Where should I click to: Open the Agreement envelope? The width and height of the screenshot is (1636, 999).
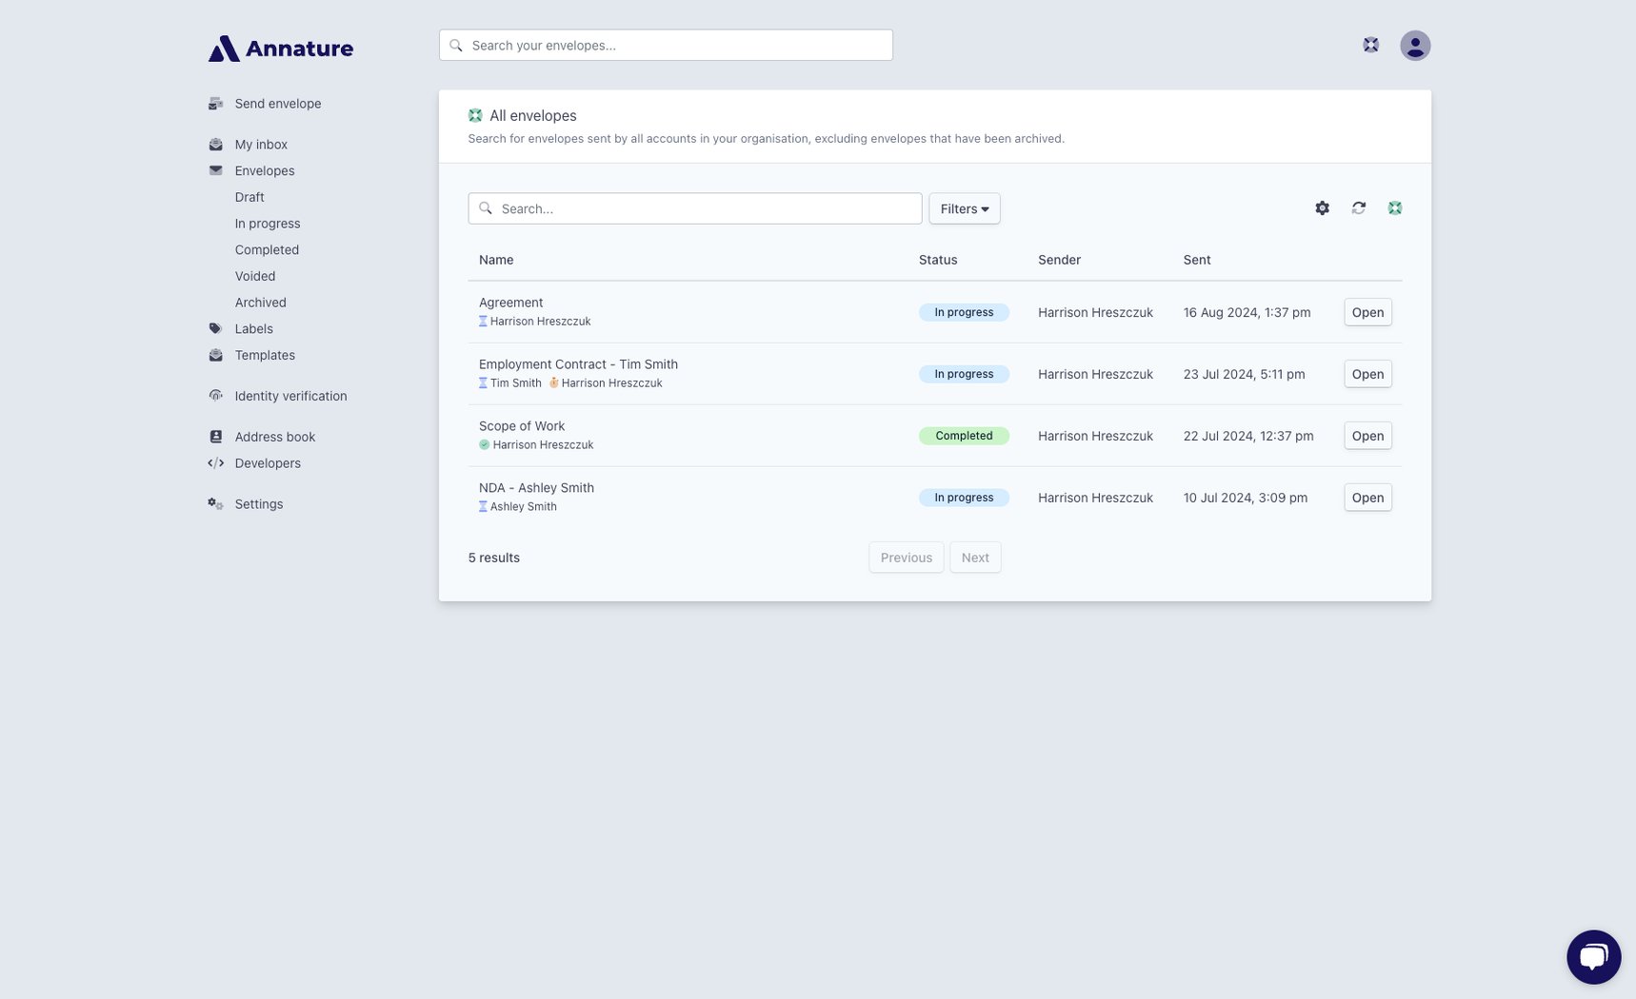1367,312
